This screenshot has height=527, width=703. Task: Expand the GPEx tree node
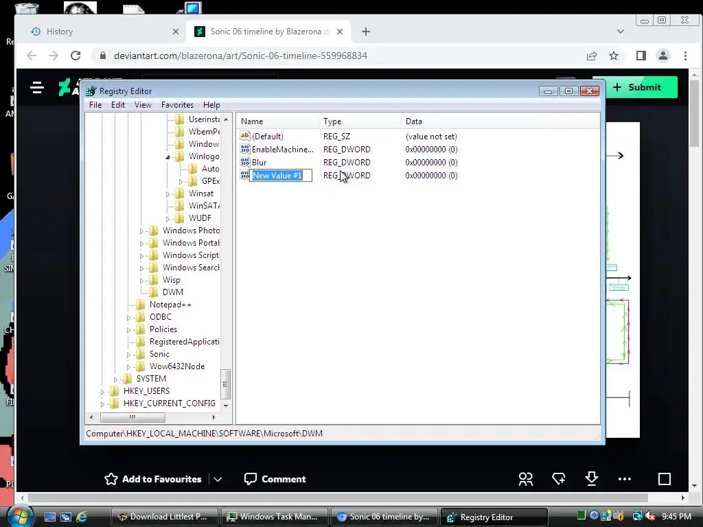click(x=181, y=181)
